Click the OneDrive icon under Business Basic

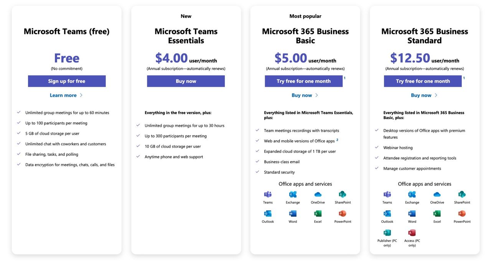click(318, 194)
